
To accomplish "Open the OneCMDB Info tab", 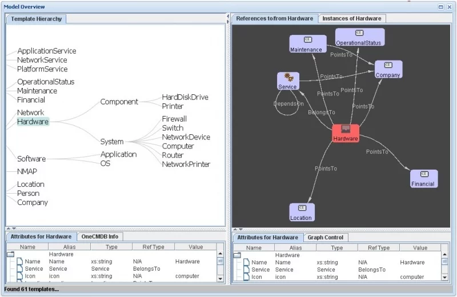I will [x=99, y=236].
